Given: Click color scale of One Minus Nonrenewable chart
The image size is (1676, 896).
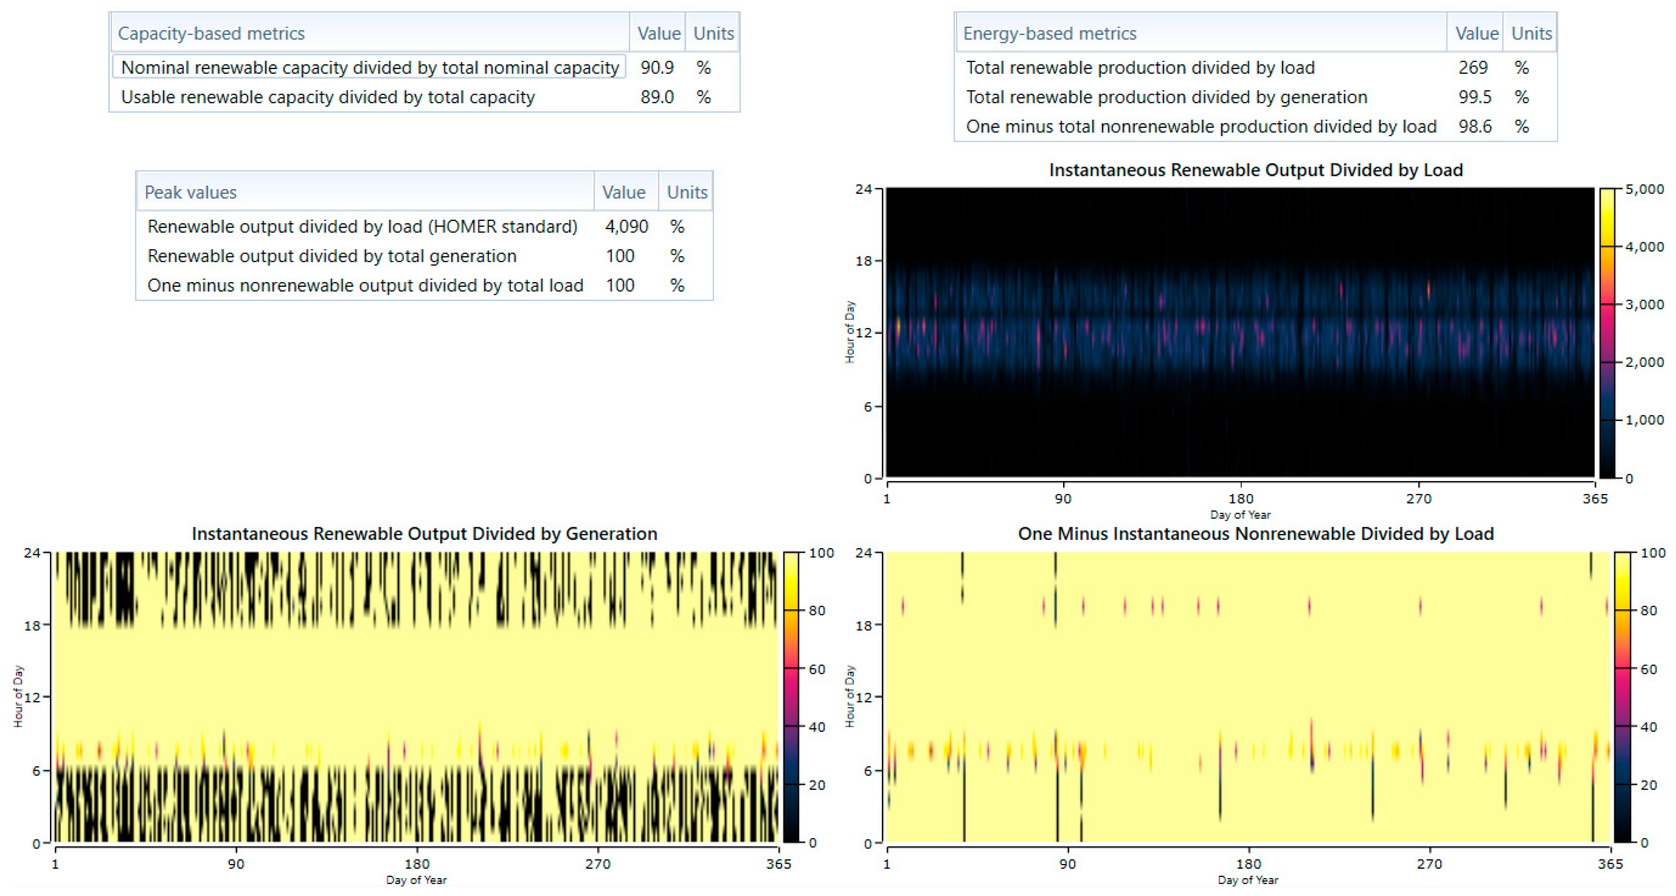Looking at the screenshot, I should coord(1623,697).
